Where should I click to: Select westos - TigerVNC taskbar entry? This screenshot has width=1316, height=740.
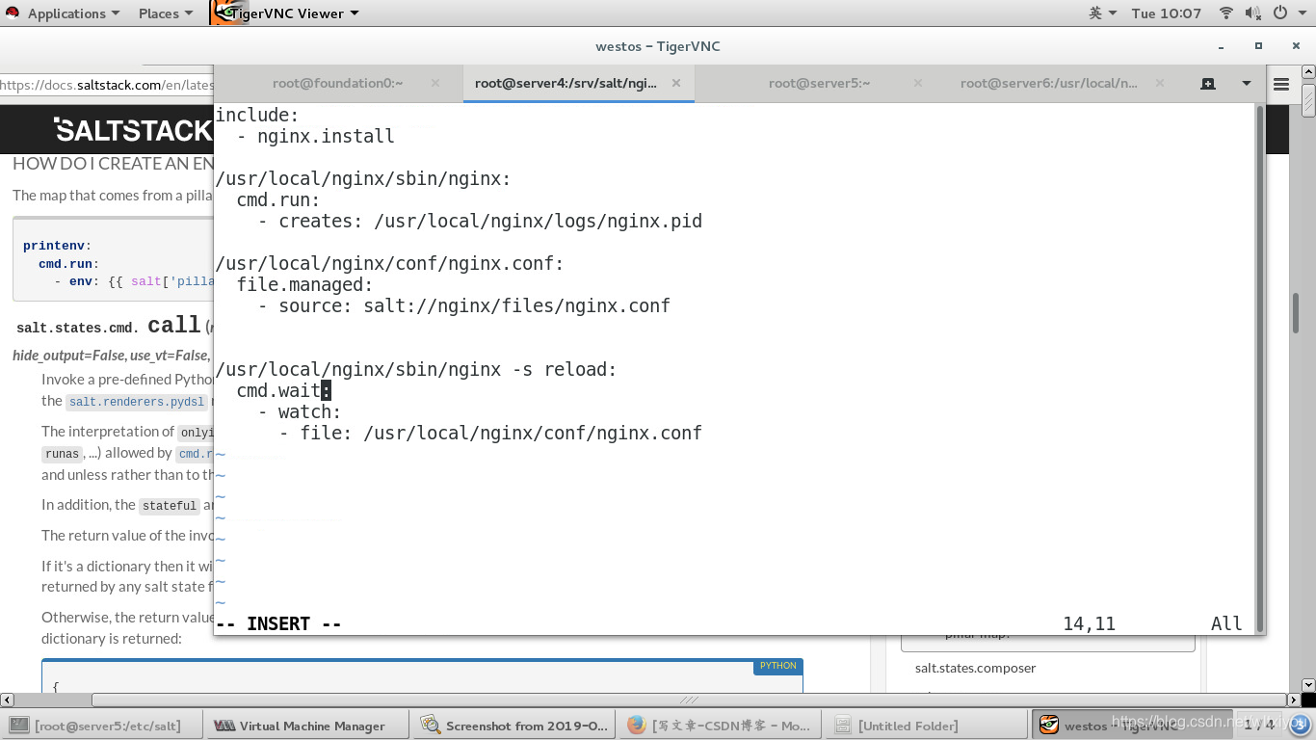[1134, 726]
